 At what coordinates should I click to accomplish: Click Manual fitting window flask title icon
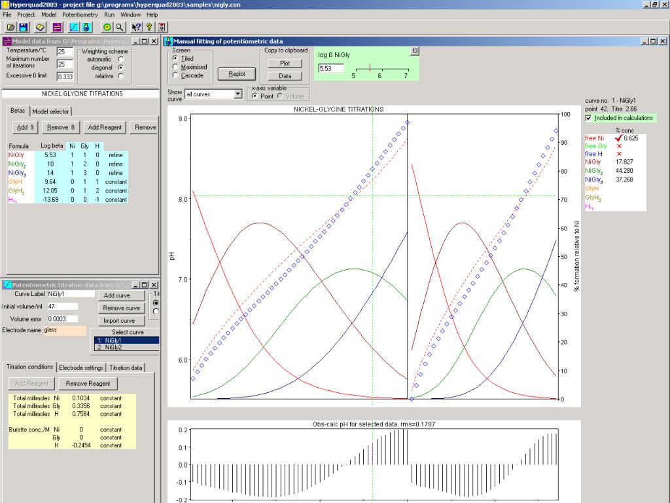pos(168,41)
